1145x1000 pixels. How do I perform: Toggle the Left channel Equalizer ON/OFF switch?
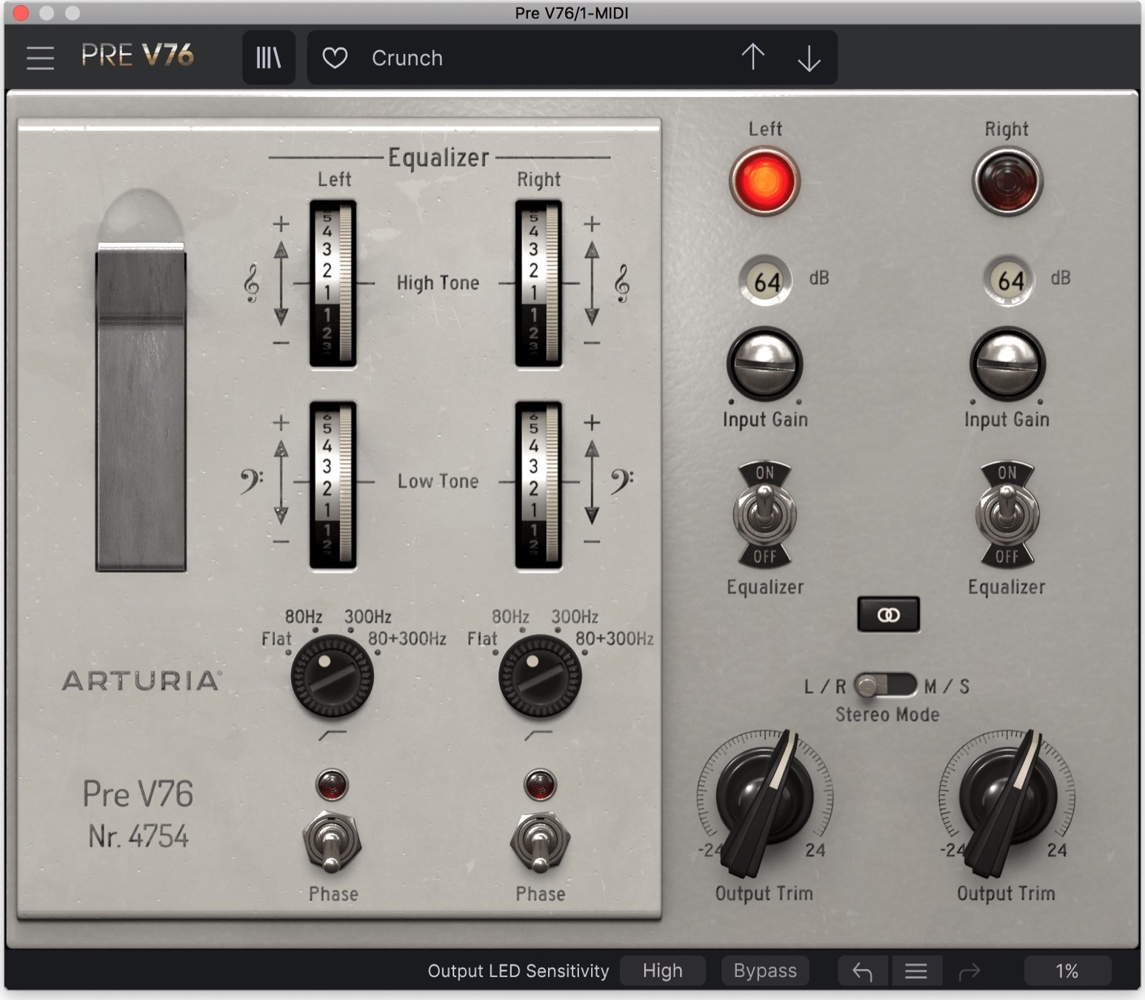764,514
